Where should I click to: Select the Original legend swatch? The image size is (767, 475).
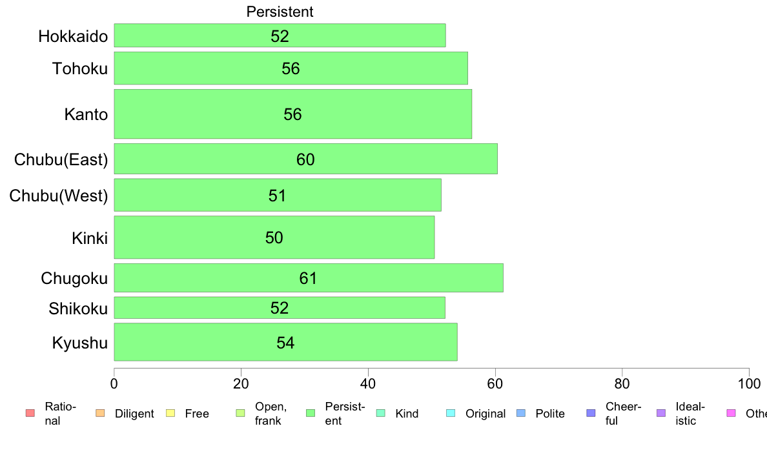tap(451, 413)
